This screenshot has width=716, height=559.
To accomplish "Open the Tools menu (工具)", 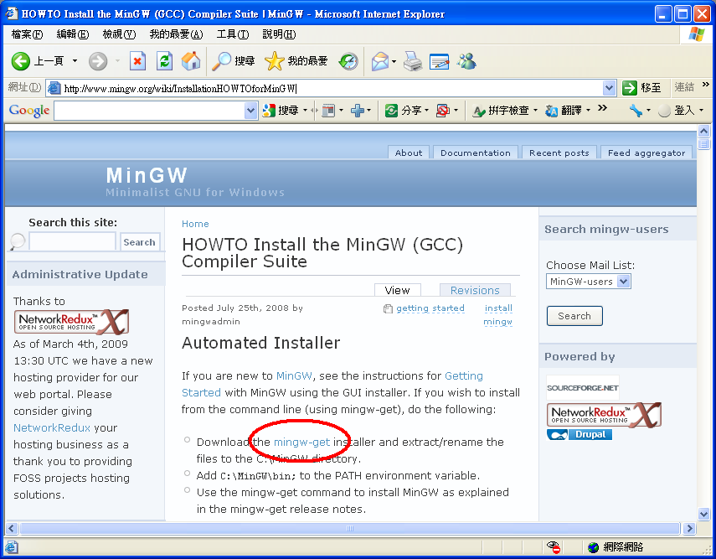I will (x=233, y=34).
